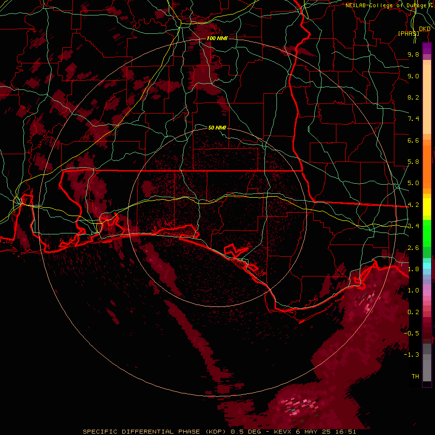Select the 8.2 legend value

tap(413, 97)
